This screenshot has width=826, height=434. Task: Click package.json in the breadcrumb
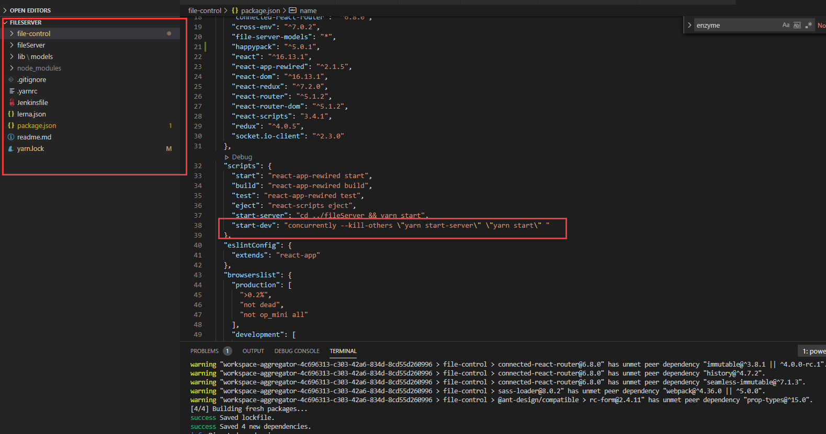260,10
